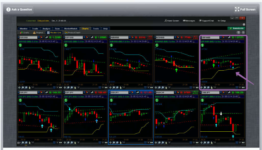The height and width of the screenshot is (150, 262).
Task: Click the Ask a Question button
Action: [20, 9]
